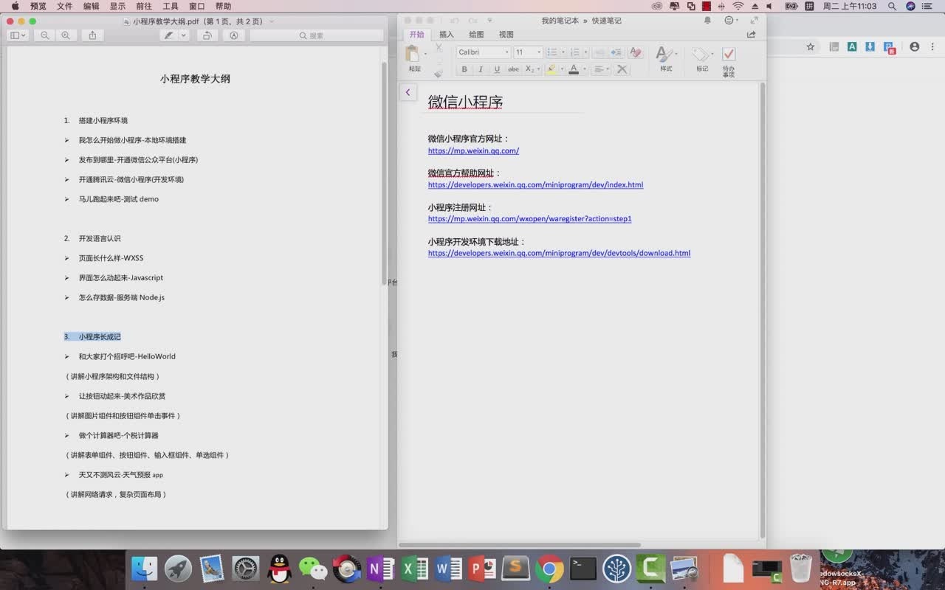The height and width of the screenshot is (590, 945).
Task: Click the OneNote back chevron button
Action: click(x=408, y=92)
